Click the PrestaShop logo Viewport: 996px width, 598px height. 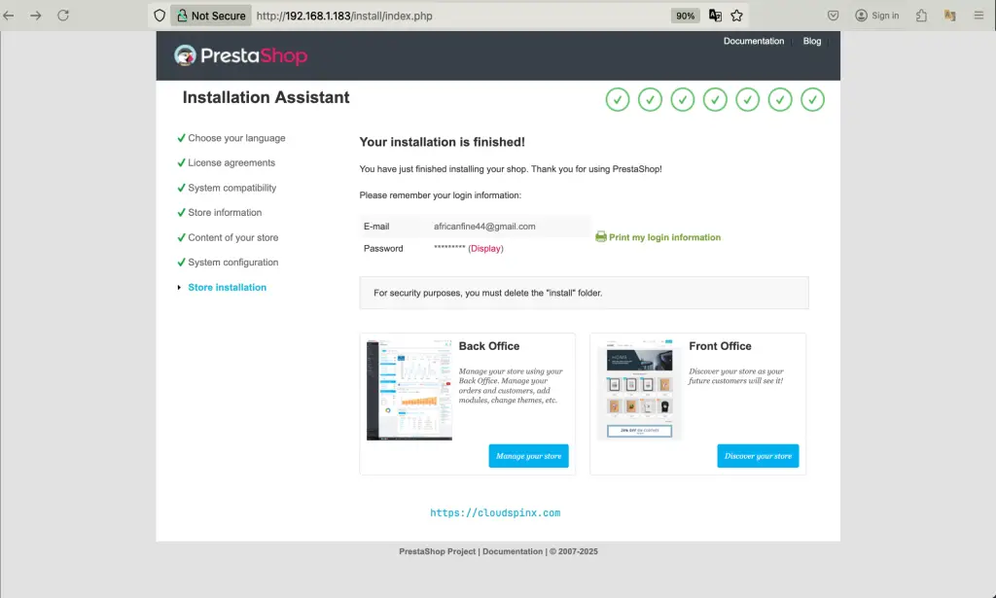239,55
